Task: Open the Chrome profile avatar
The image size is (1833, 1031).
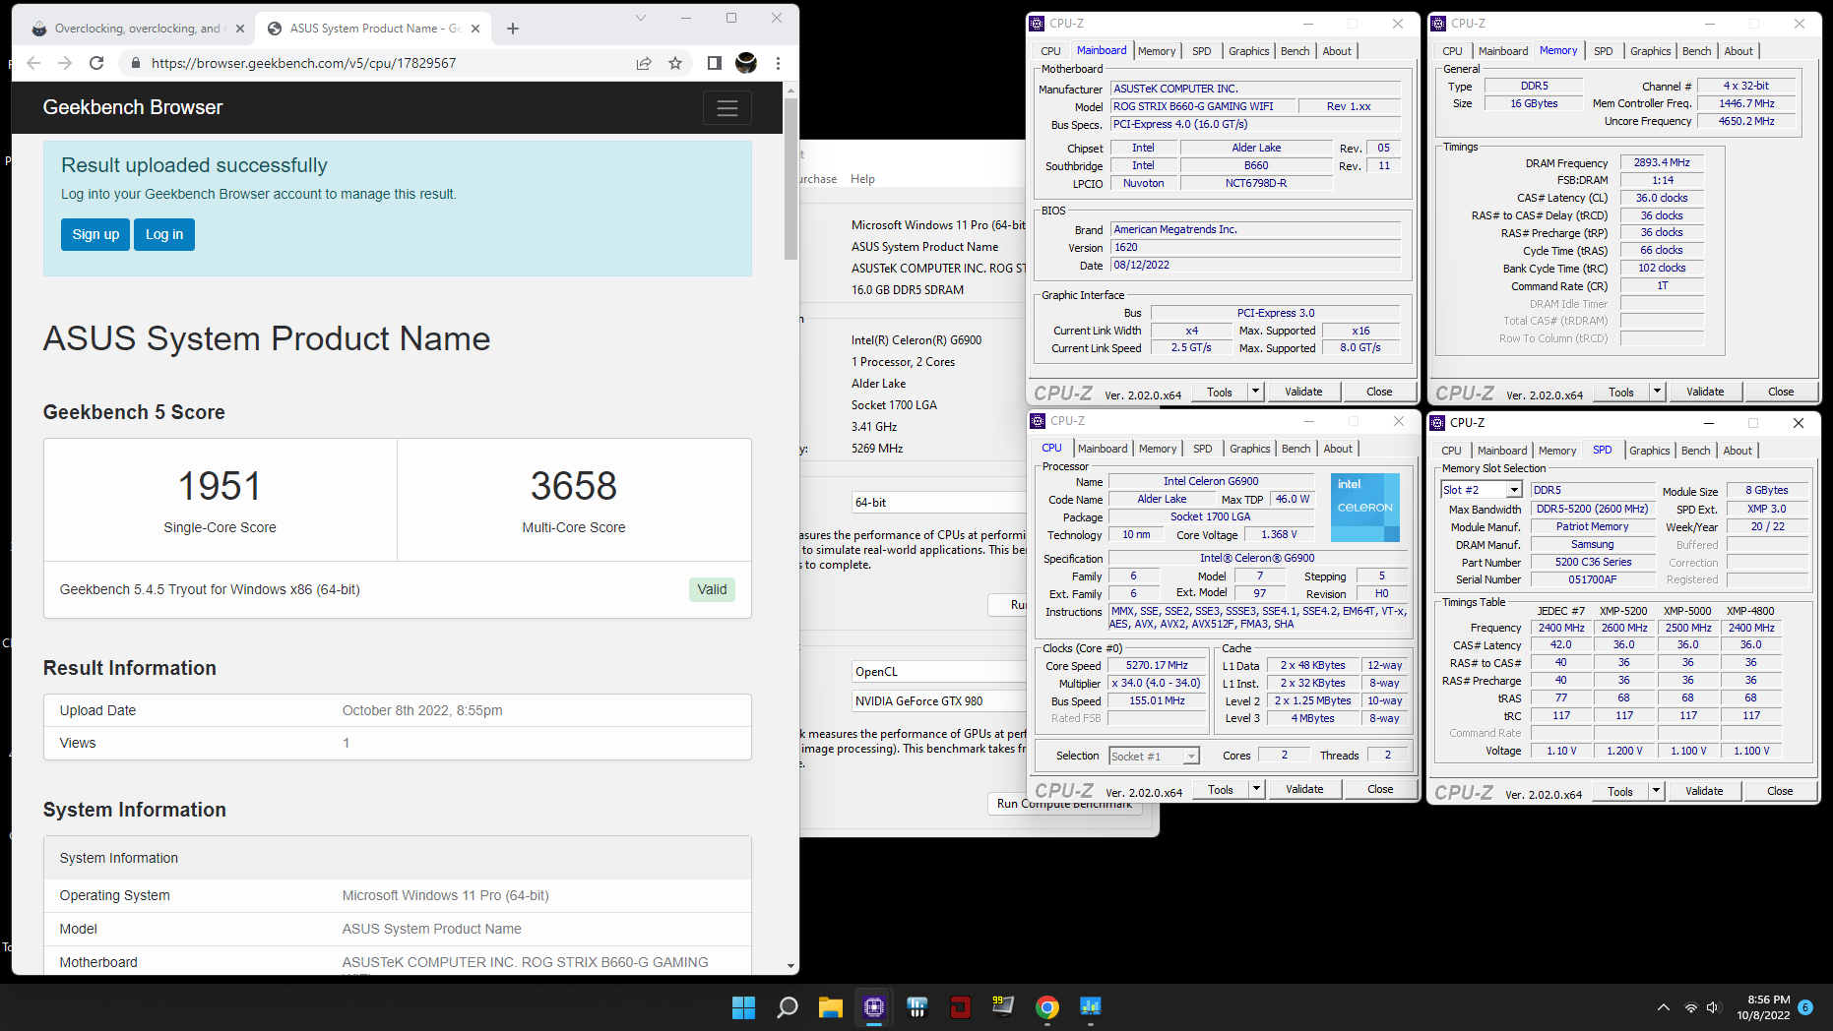Action: pyautogui.click(x=746, y=63)
